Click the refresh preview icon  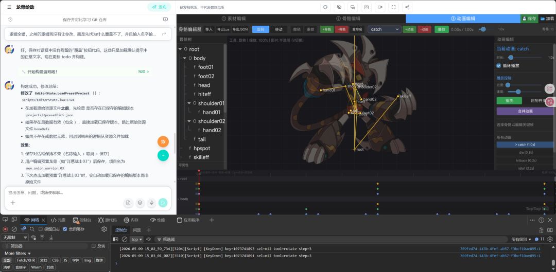[325, 7]
